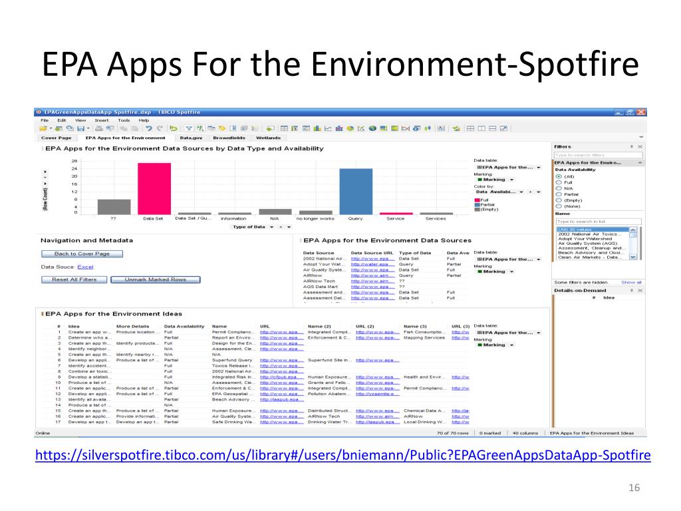Arrange visualizations evenly in grid
The width and height of the screenshot is (681, 511).
[x=470, y=128]
